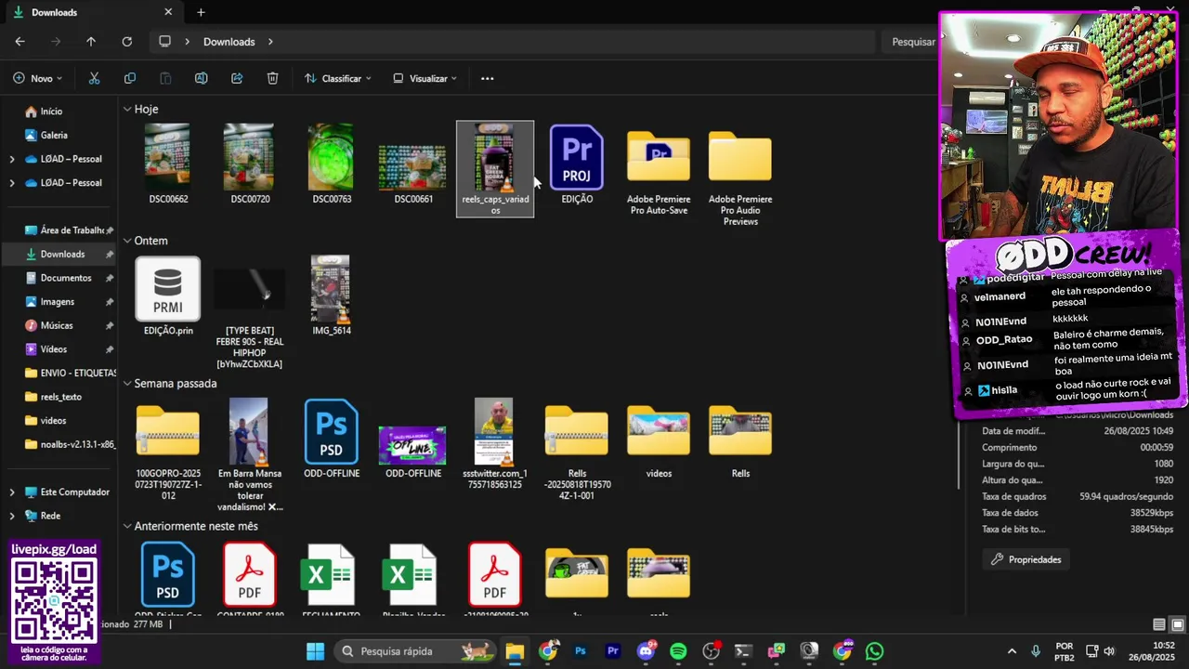Open a new Explorer tab with plus
This screenshot has height=669, width=1189.
tap(201, 12)
